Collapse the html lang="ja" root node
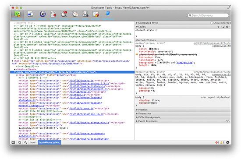This screenshot has width=241, height=159. coord(12,61)
